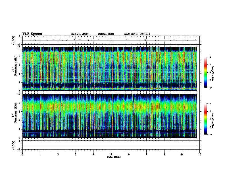Click time axis tick label 2
The height and width of the screenshot is (173, 225).
(58, 154)
